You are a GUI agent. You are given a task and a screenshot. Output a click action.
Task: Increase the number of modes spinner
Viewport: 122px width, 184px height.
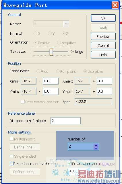[96, 145]
